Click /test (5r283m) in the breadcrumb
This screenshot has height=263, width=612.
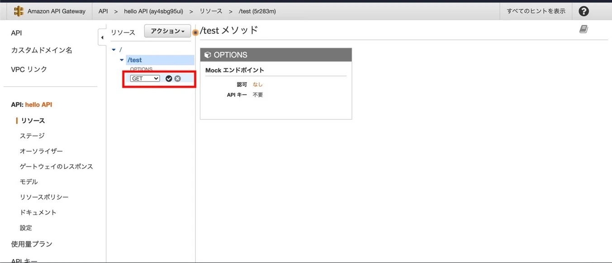pyautogui.click(x=257, y=11)
